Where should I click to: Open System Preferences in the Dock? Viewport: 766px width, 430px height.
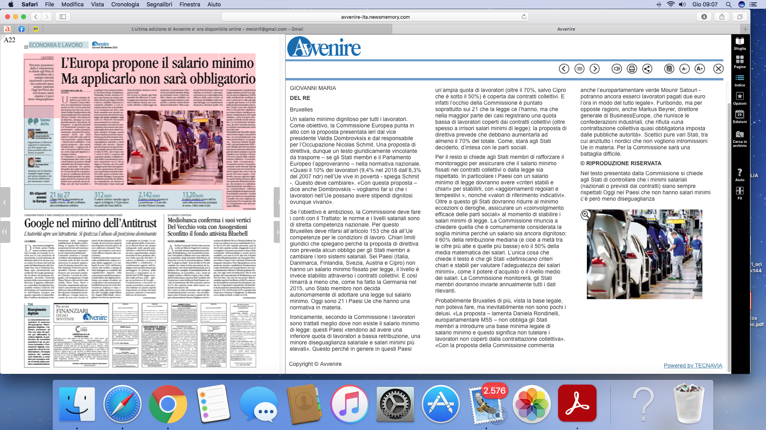point(395,404)
